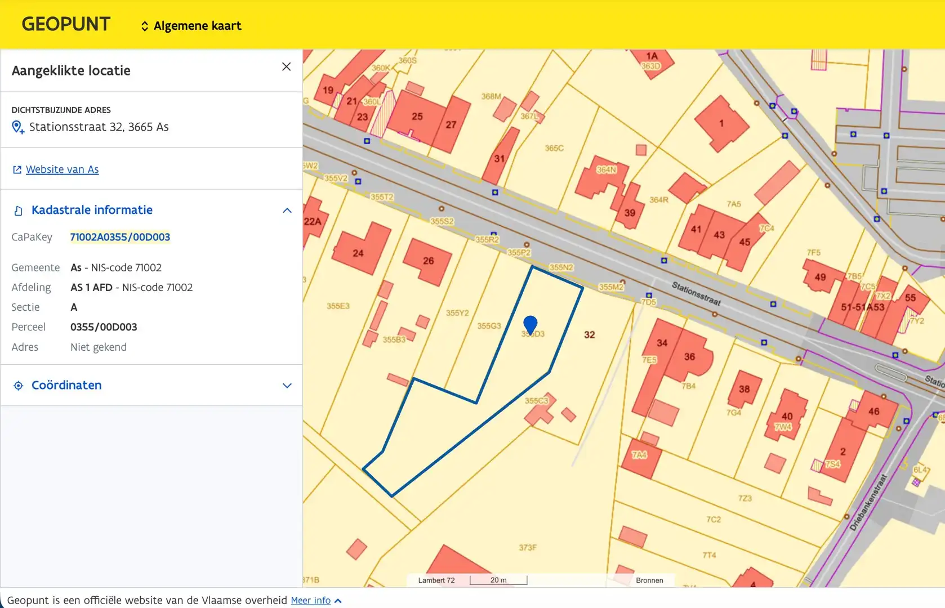Click the up-down arrows icon beside Algemene kaart
The width and height of the screenshot is (945, 608).
coord(145,26)
